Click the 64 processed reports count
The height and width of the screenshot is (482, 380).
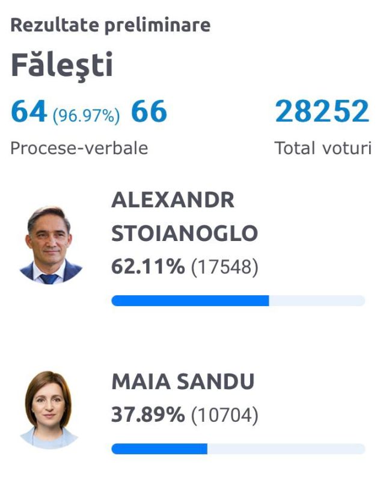click(x=29, y=111)
